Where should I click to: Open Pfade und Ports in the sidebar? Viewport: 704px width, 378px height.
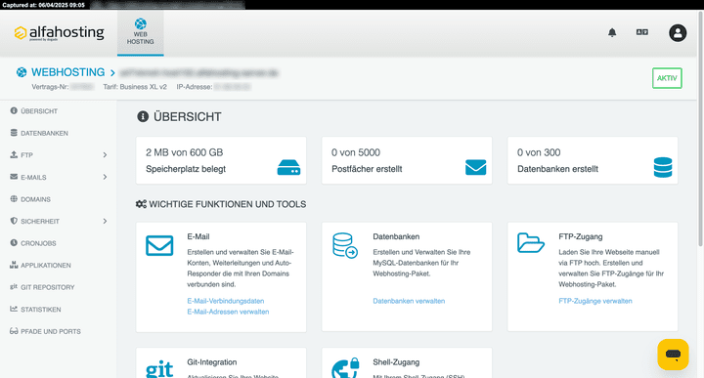click(x=51, y=331)
